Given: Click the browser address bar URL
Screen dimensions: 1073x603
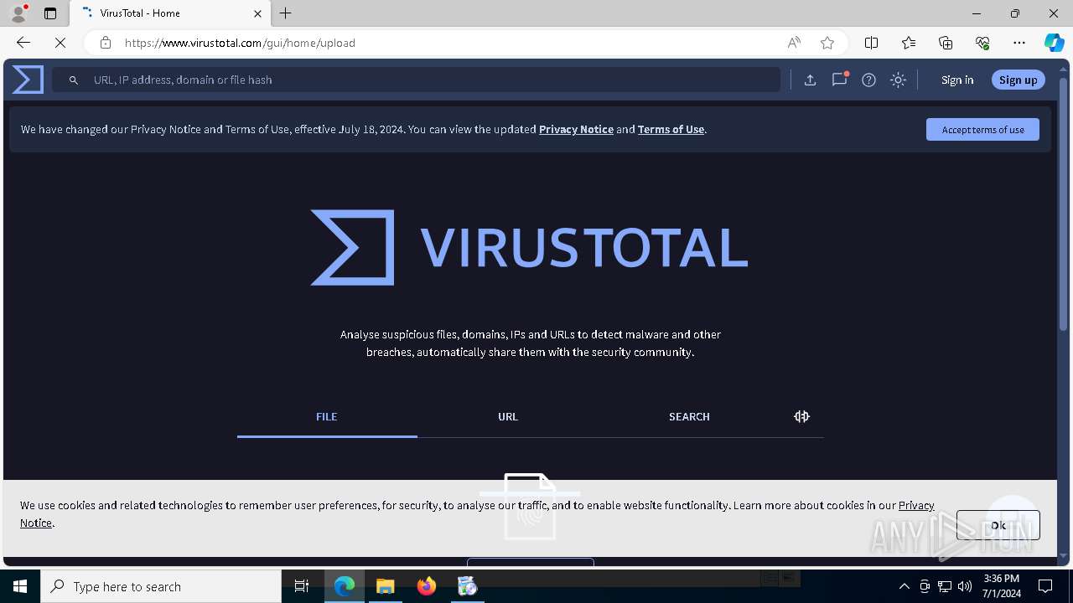Looking at the screenshot, I should click(x=240, y=43).
